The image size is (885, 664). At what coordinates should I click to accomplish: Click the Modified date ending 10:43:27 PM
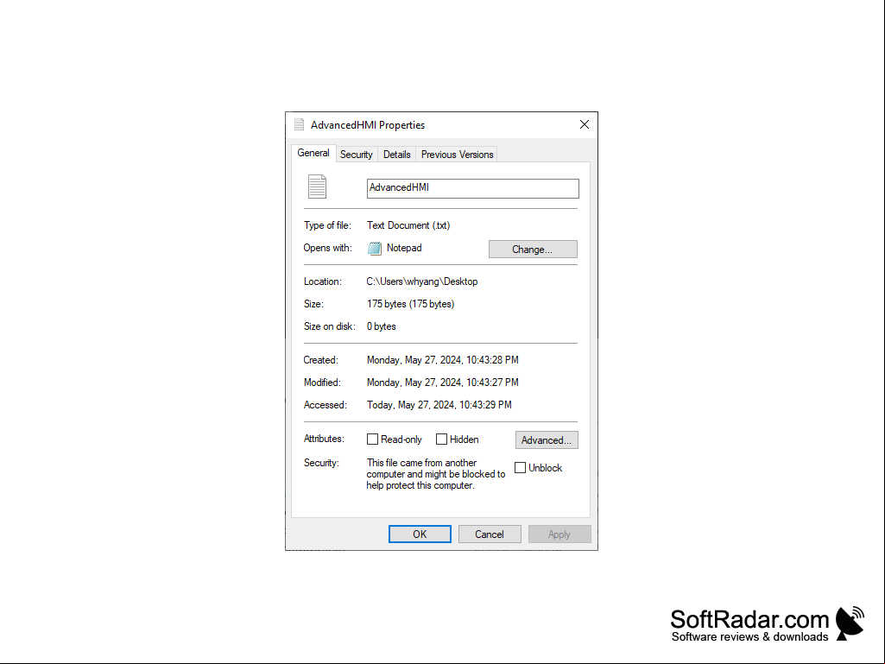pos(442,383)
